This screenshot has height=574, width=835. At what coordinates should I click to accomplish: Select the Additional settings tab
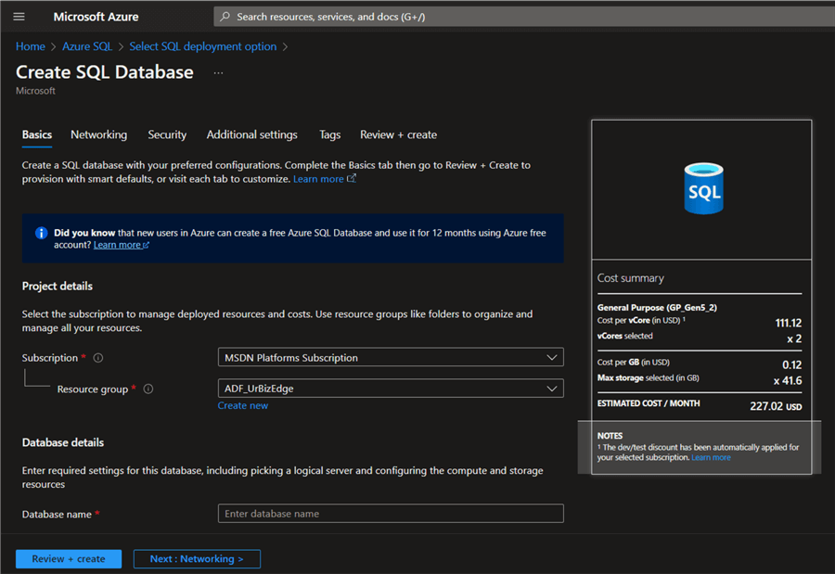click(x=251, y=134)
